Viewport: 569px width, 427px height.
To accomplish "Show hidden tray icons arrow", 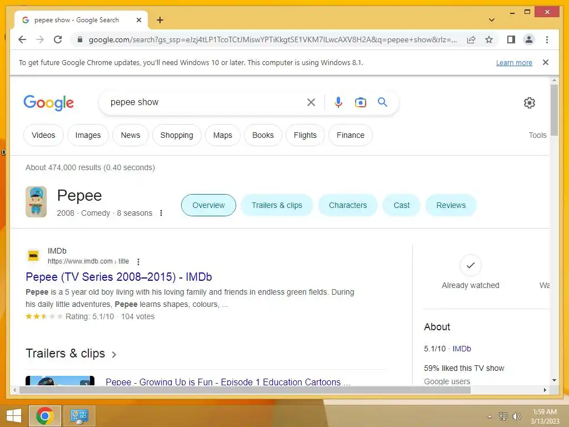I will (490, 416).
